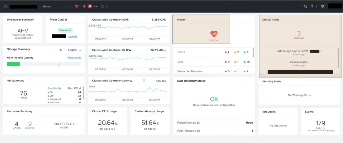The height and width of the screenshot is (143, 343).
Task: Click 64.14 TiB Total Capacity text
Action: tap(20, 58)
